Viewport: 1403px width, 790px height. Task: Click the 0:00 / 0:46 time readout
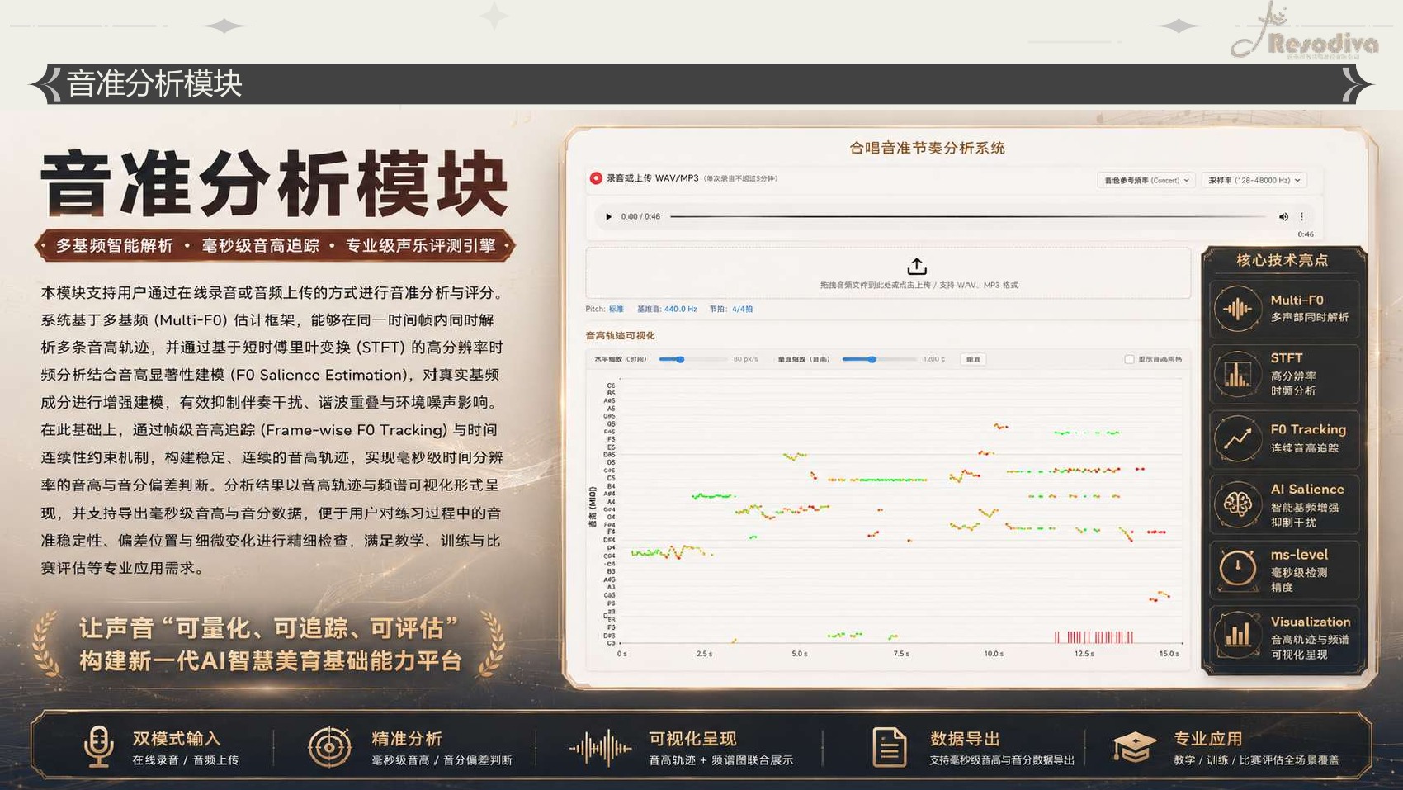(640, 217)
